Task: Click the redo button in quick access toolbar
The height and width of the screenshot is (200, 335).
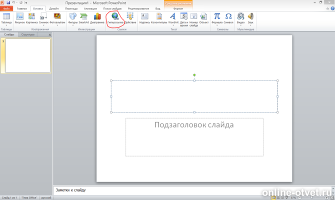Action: coord(21,2)
